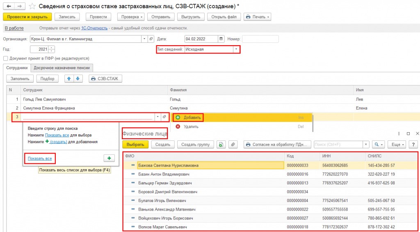Open 1С-Отчетность link

click(x=94, y=28)
